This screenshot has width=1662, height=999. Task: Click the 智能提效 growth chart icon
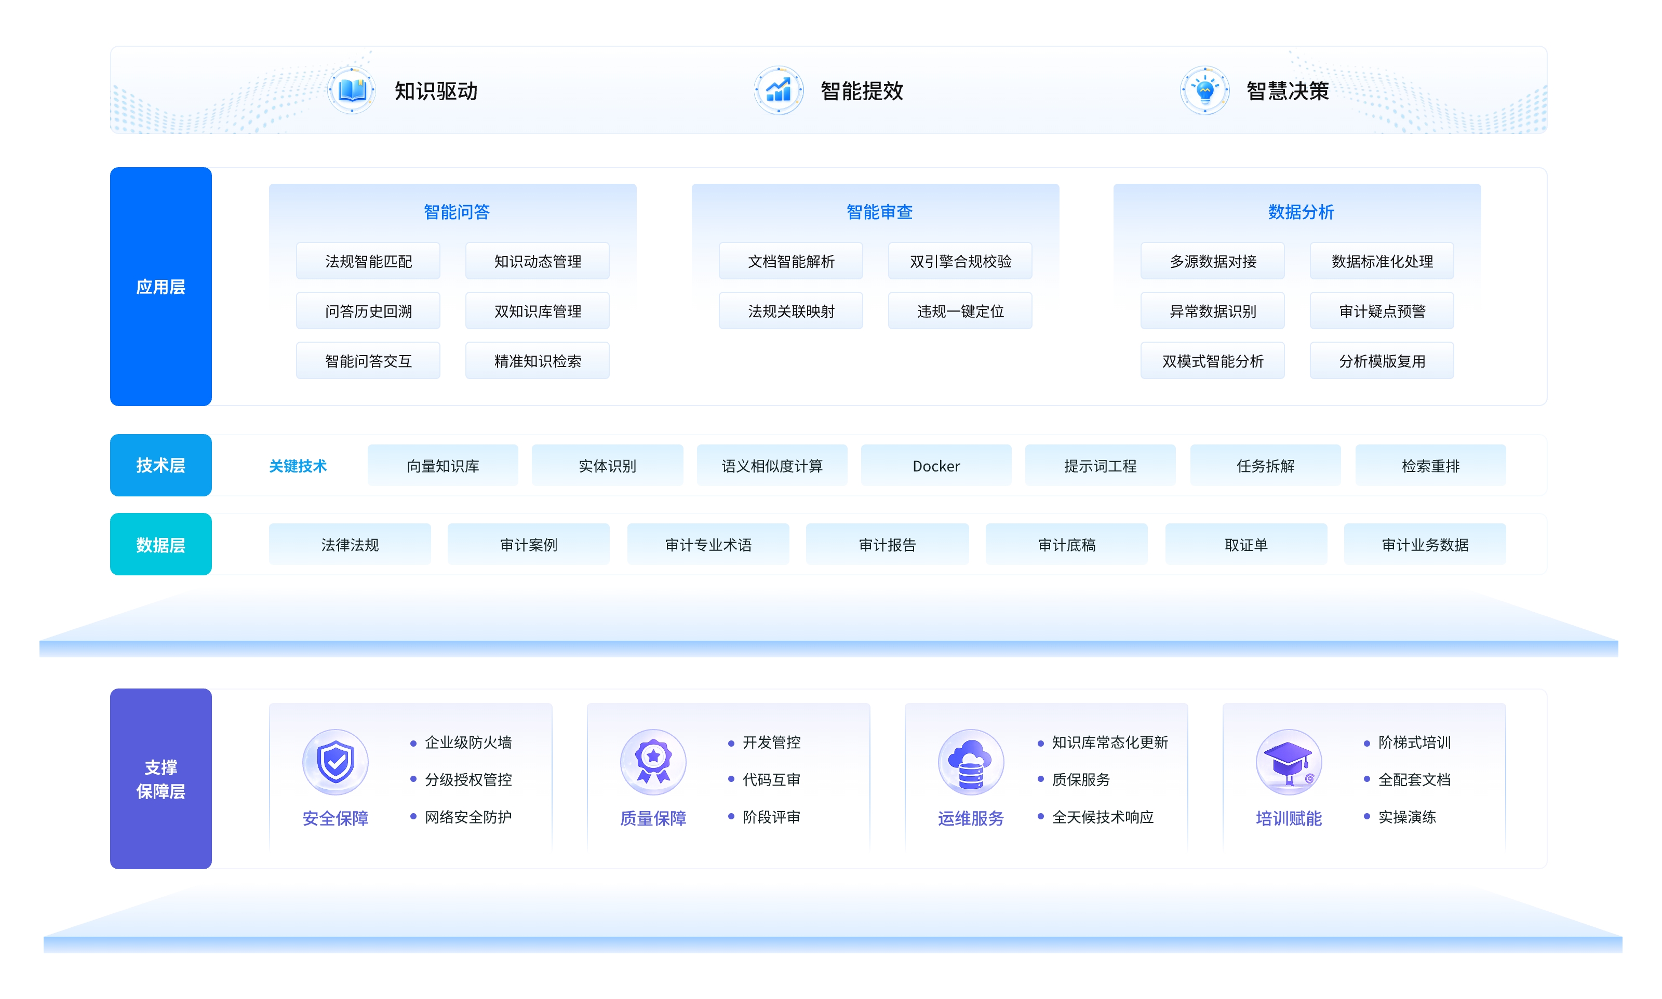pos(778,90)
